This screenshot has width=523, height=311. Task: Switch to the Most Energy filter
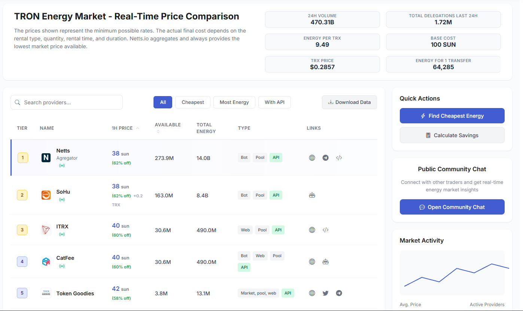pyautogui.click(x=234, y=102)
